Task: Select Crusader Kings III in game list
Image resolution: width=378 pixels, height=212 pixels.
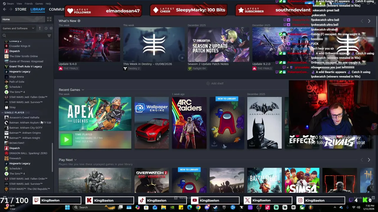Action: click(x=19, y=46)
